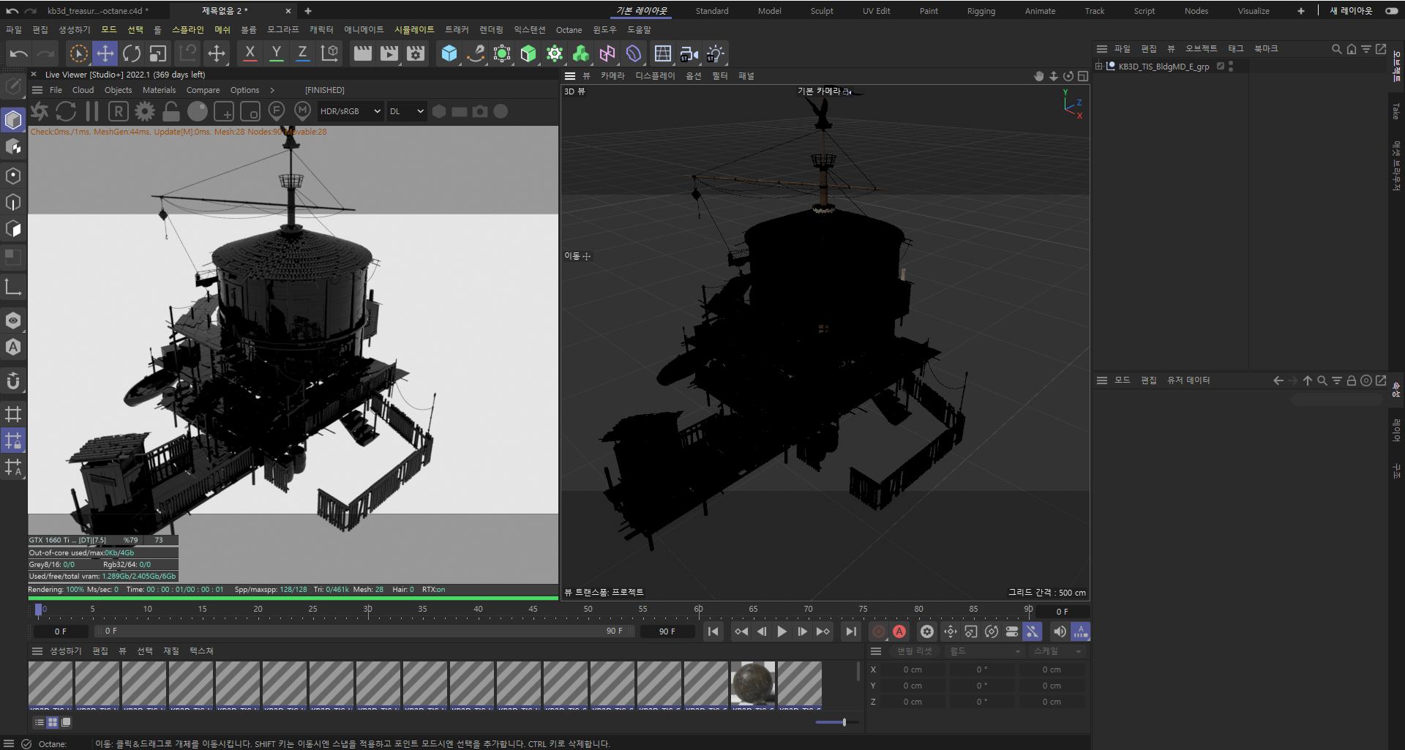Go to the end of animation

(x=850, y=631)
